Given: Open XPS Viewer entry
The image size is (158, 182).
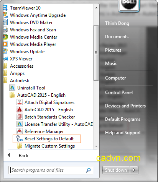Looking at the screenshot, I should pyautogui.click(x=21, y=59).
